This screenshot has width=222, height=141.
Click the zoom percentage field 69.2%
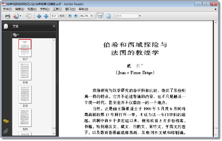point(85,16)
